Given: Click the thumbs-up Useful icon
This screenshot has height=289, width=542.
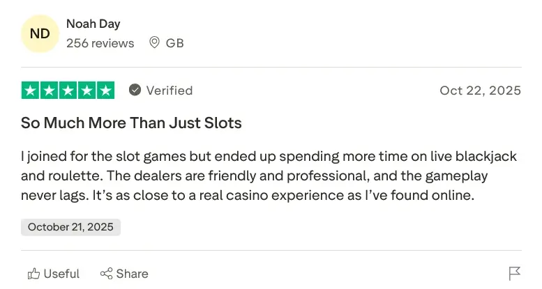Looking at the screenshot, I should point(33,274).
